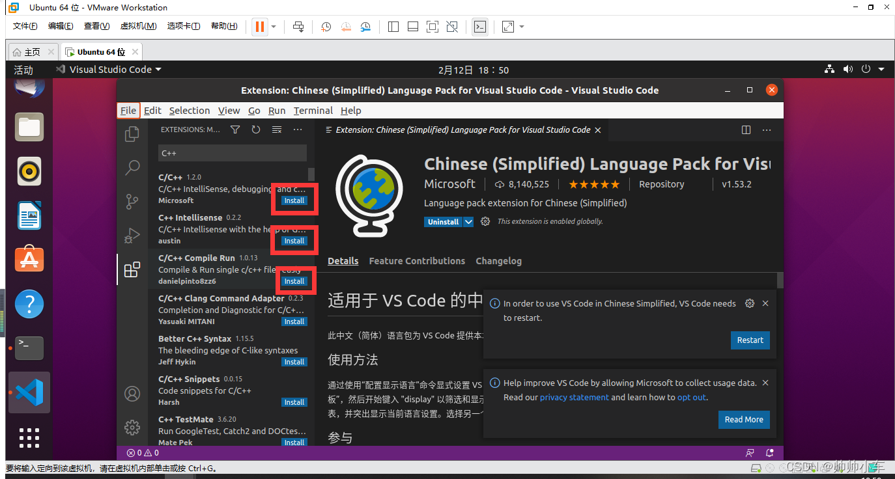
Task: Open the restart notification settings gear
Action: [x=750, y=303]
